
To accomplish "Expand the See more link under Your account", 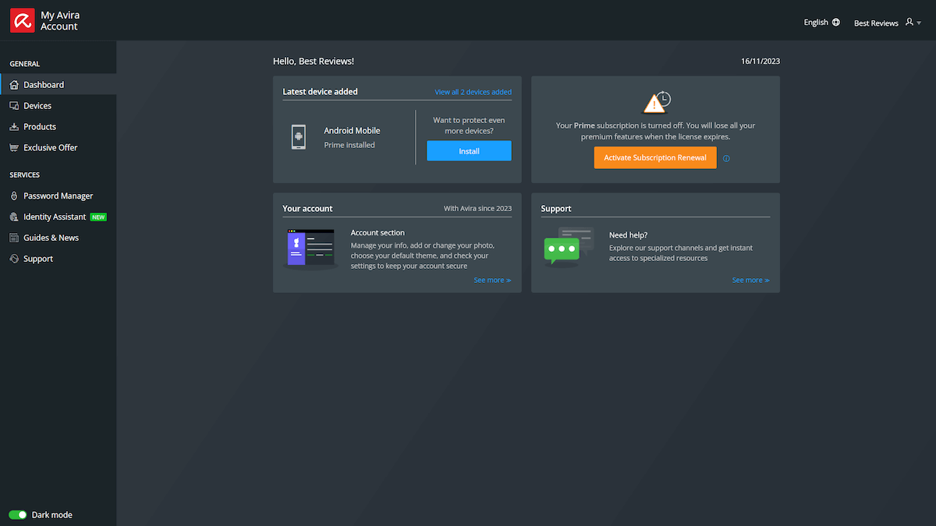I will click(x=491, y=280).
